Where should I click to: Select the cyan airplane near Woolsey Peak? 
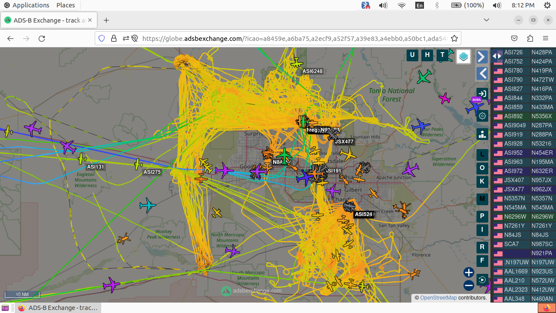pos(148,205)
